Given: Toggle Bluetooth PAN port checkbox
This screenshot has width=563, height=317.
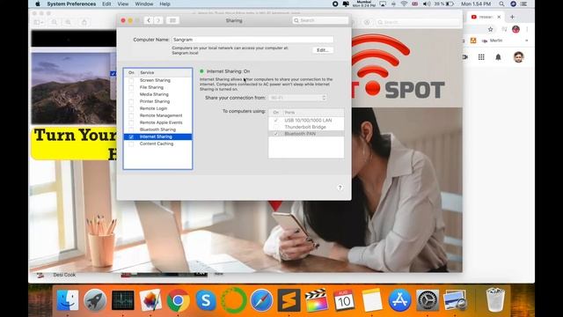Looking at the screenshot, I should point(275,134).
